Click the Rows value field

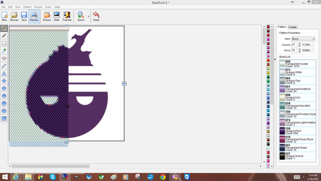pyautogui.click(x=294, y=51)
